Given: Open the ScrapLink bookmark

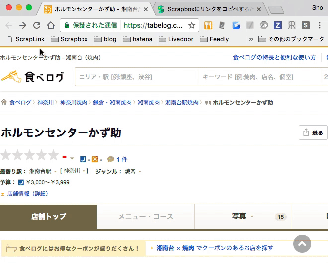Looking at the screenshot, I should pyautogui.click(x=26, y=39).
